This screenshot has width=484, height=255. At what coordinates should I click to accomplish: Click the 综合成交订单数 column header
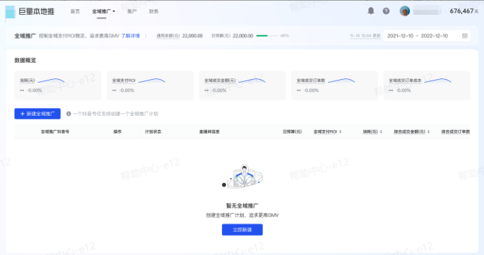(455, 132)
